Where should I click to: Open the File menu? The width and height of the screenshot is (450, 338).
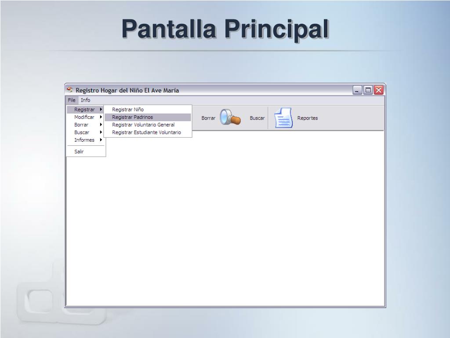coord(72,100)
